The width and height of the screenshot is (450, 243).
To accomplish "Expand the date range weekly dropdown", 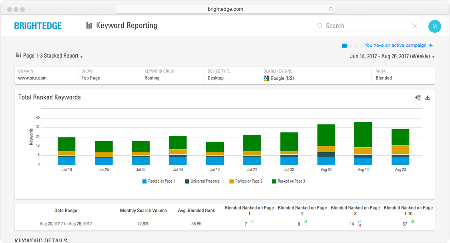I will pos(392,57).
